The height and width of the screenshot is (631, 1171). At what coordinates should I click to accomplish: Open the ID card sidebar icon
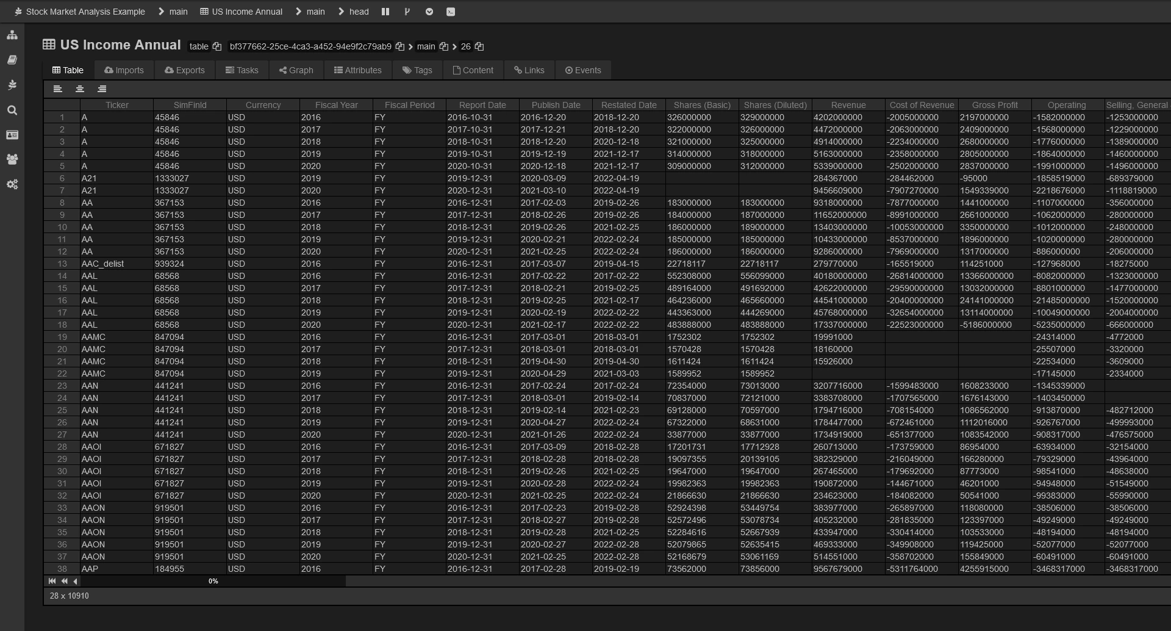(12, 135)
